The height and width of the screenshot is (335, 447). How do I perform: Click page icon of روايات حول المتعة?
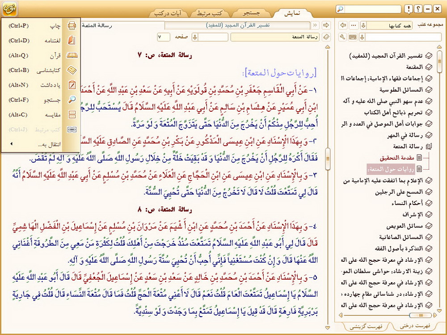[x=419, y=169]
